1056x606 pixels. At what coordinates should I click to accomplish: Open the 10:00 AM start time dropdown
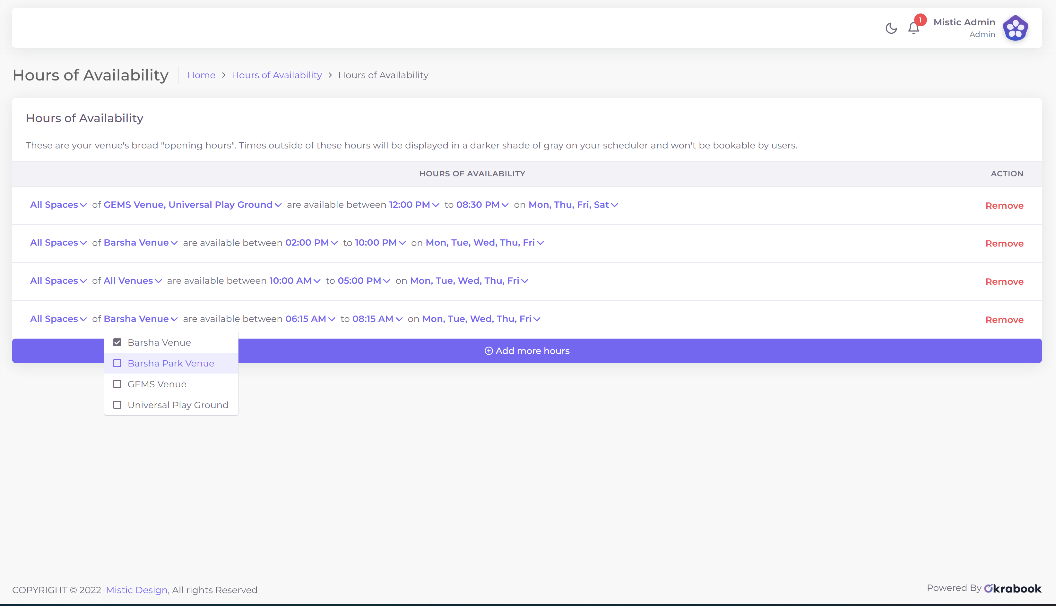tap(295, 281)
